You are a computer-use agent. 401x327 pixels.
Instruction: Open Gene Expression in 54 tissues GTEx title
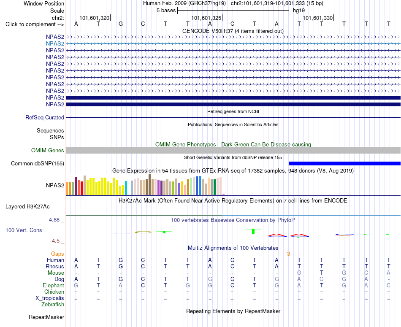(x=233, y=170)
